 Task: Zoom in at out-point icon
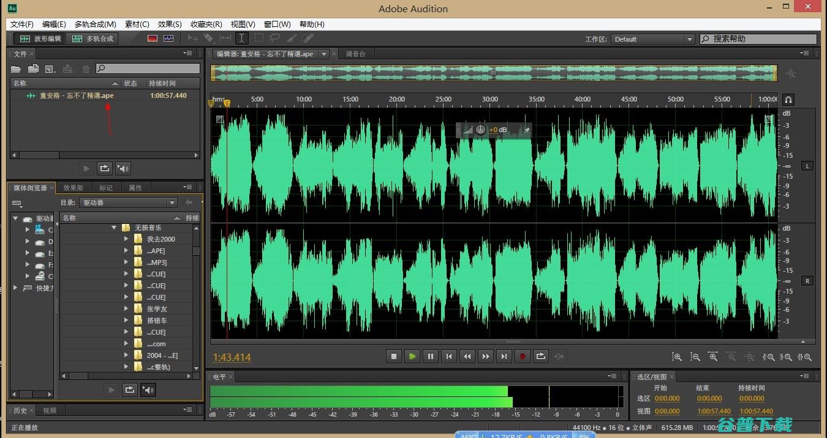pos(787,357)
